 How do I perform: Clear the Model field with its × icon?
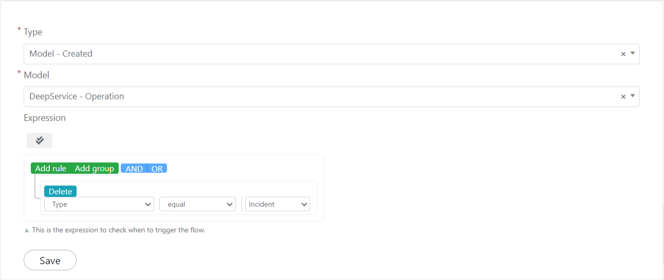[623, 97]
